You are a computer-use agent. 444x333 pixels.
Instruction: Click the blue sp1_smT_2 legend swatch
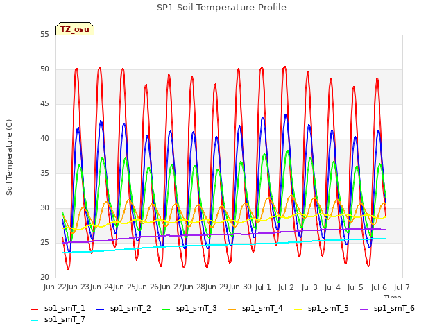[100, 309]
